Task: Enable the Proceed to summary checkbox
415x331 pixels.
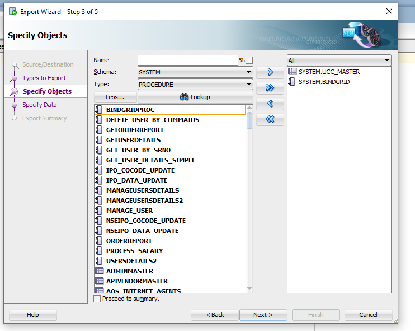Action: point(97,299)
